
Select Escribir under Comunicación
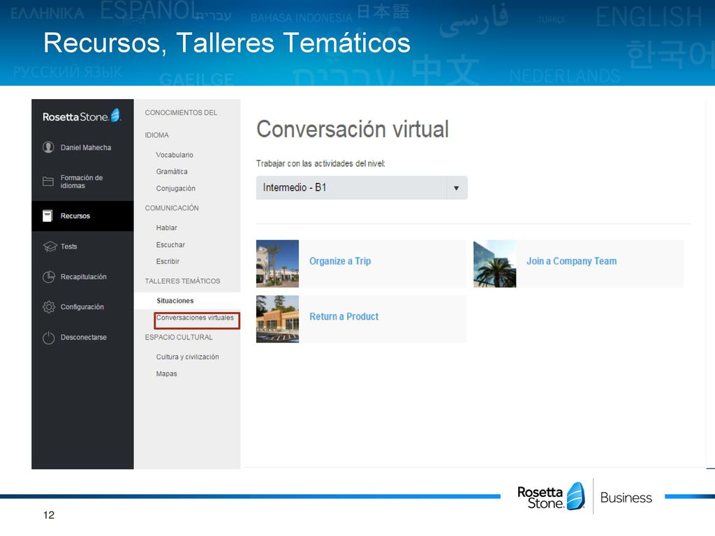click(x=168, y=261)
